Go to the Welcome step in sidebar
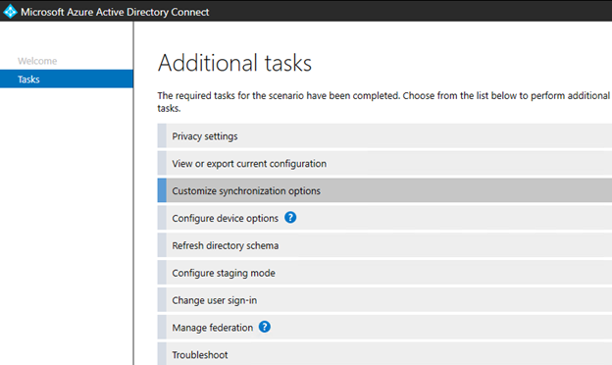 [x=37, y=61]
